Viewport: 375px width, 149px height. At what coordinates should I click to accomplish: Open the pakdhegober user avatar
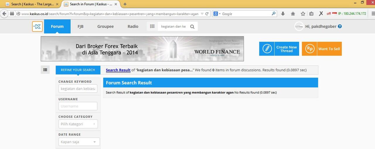(299, 26)
